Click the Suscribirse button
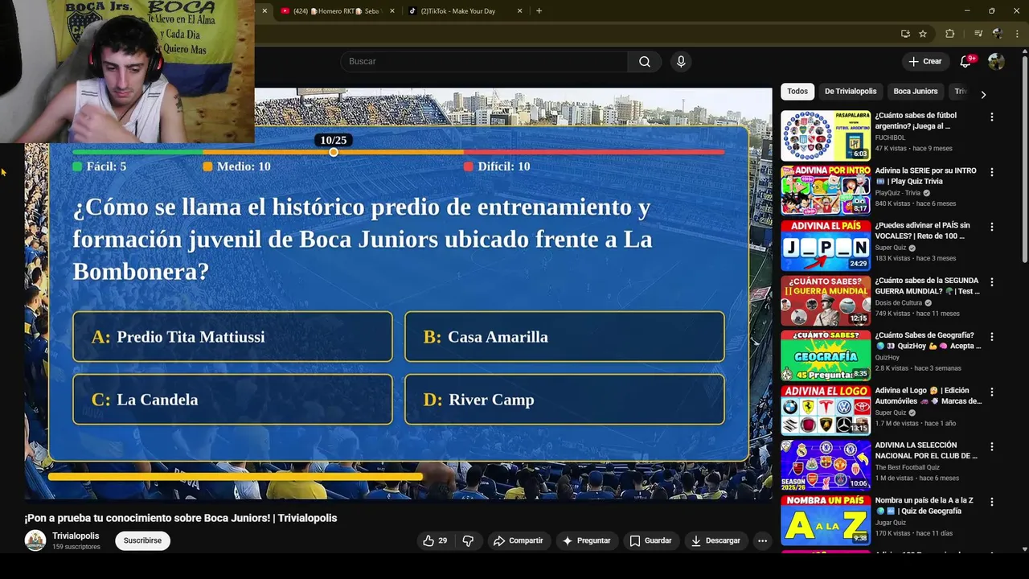The image size is (1029, 579). [142, 540]
